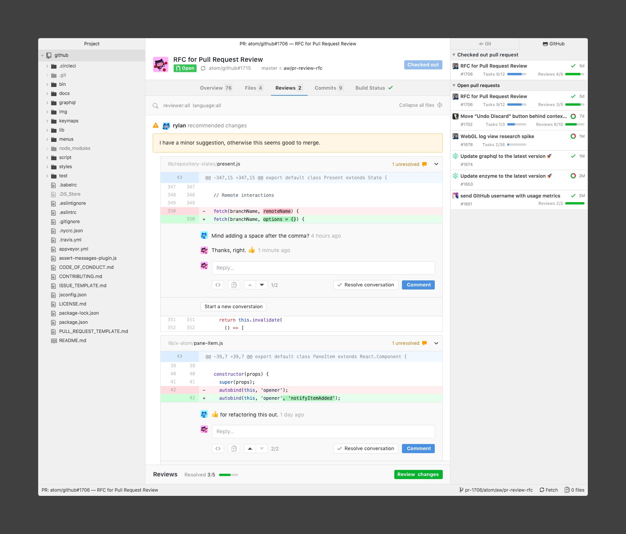
Task: Click the code view icon under the 2/2 thread
Action: tap(218, 449)
